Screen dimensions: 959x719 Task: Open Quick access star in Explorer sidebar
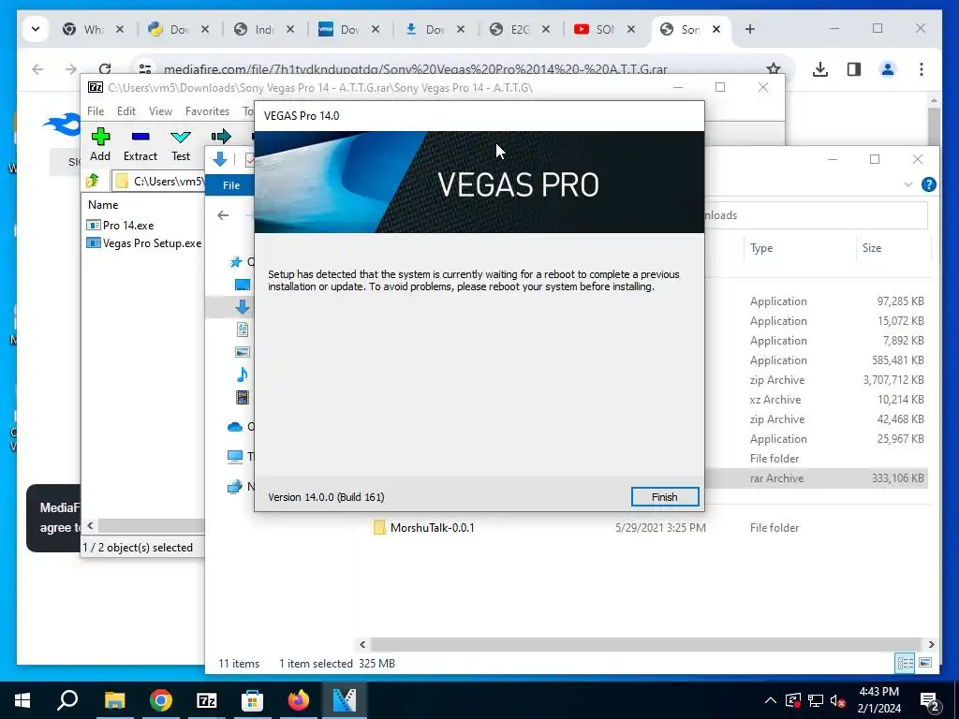point(235,262)
